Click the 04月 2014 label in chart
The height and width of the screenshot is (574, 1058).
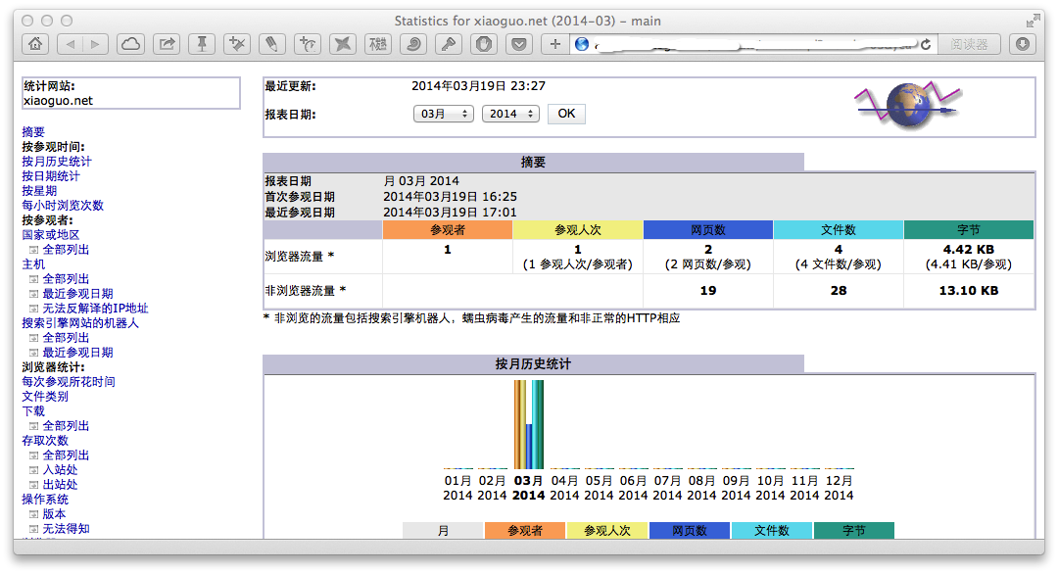[564, 488]
